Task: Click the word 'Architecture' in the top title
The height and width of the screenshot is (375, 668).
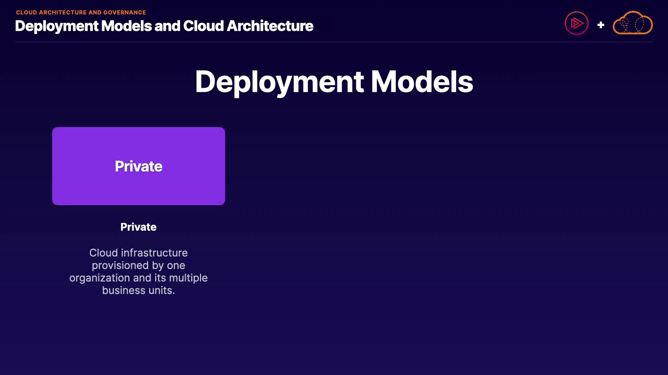Action: pos(270,26)
